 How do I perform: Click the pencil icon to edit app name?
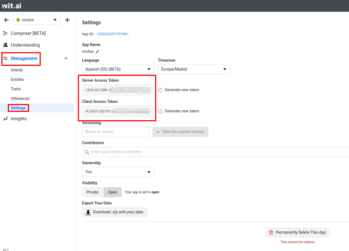coord(97,52)
